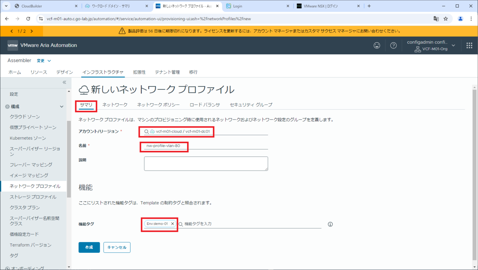Image resolution: width=478 pixels, height=270 pixels.
Task: Open the Chrome three-dot menu
Action: pos(471,19)
